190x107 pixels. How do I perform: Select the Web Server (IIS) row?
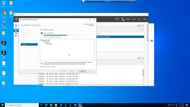pos(45,40)
